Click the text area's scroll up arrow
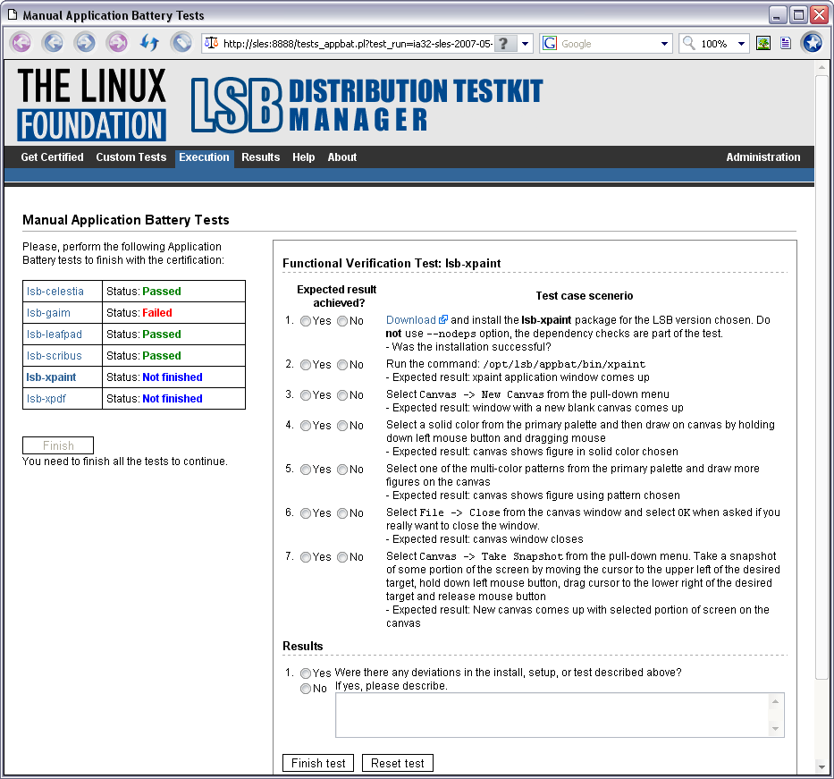Screen dimensions: 834x779 pos(776,702)
